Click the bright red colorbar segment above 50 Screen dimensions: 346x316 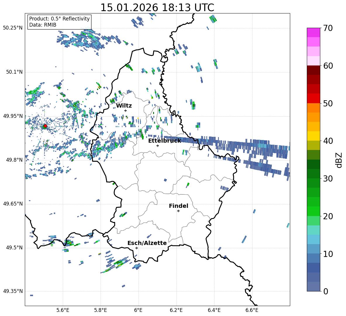313,99
